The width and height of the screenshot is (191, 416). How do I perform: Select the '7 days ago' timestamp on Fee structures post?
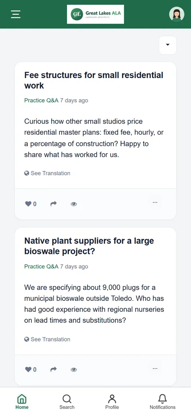tap(74, 100)
